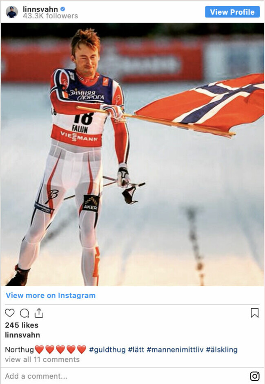Image resolution: width=265 pixels, height=384 pixels.
Task: Show who liked via 245 likes
Action: (x=22, y=325)
